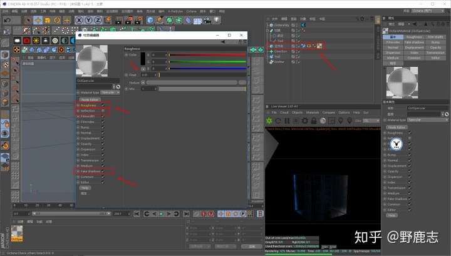Open Live Viewer settings gear
The height and width of the screenshot is (256, 451).
pyautogui.click(x=305, y=121)
